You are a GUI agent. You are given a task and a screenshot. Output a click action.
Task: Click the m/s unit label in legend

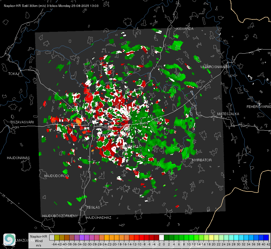pos(38,245)
